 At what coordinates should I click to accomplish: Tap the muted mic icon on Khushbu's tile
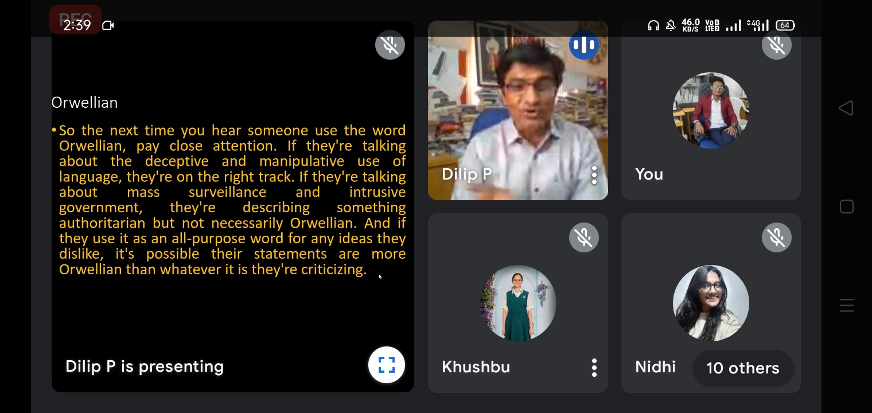pyautogui.click(x=584, y=237)
